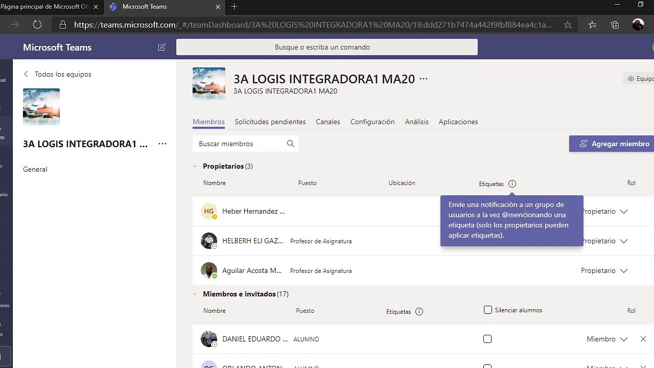The height and width of the screenshot is (368, 654).
Task: Switch to the Solicitudes pendientes tab
Action: click(x=270, y=122)
